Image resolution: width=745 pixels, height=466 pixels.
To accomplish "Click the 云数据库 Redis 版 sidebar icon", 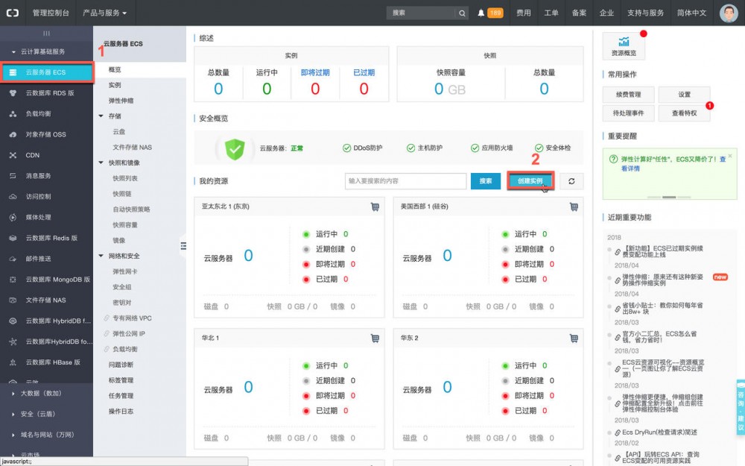I will point(13,239).
